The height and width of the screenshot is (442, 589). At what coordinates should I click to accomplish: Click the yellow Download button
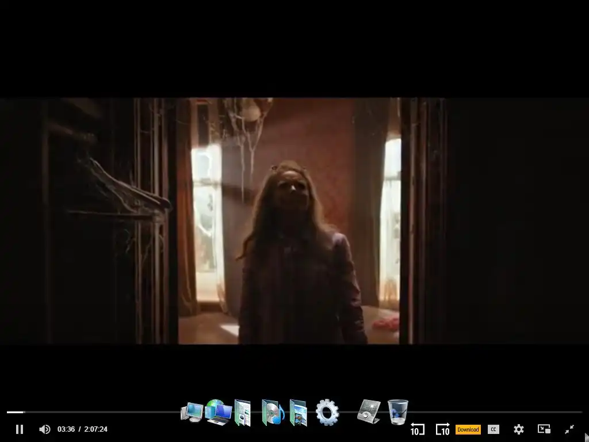(468, 429)
